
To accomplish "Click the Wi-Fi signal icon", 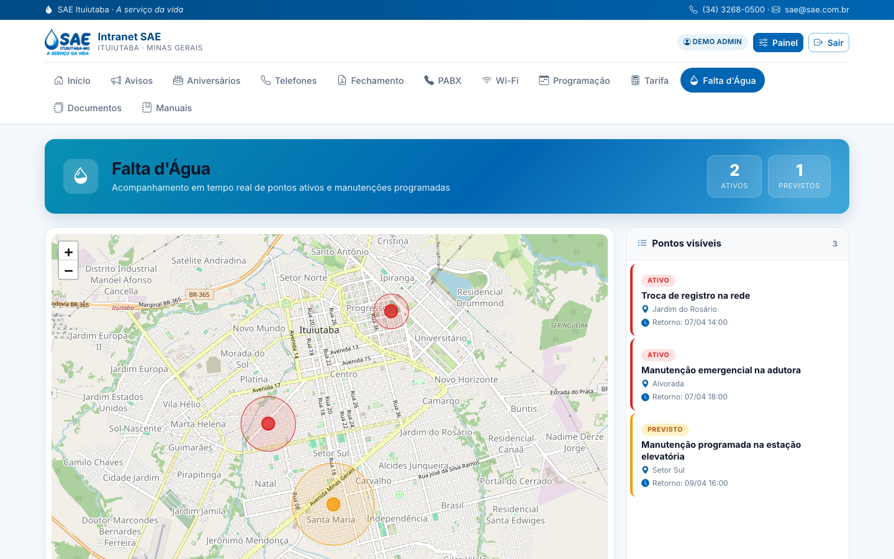I will pos(487,80).
